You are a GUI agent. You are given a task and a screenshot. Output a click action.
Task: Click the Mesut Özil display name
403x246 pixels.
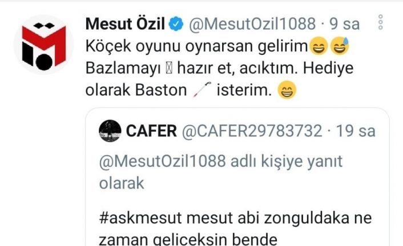(x=125, y=24)
